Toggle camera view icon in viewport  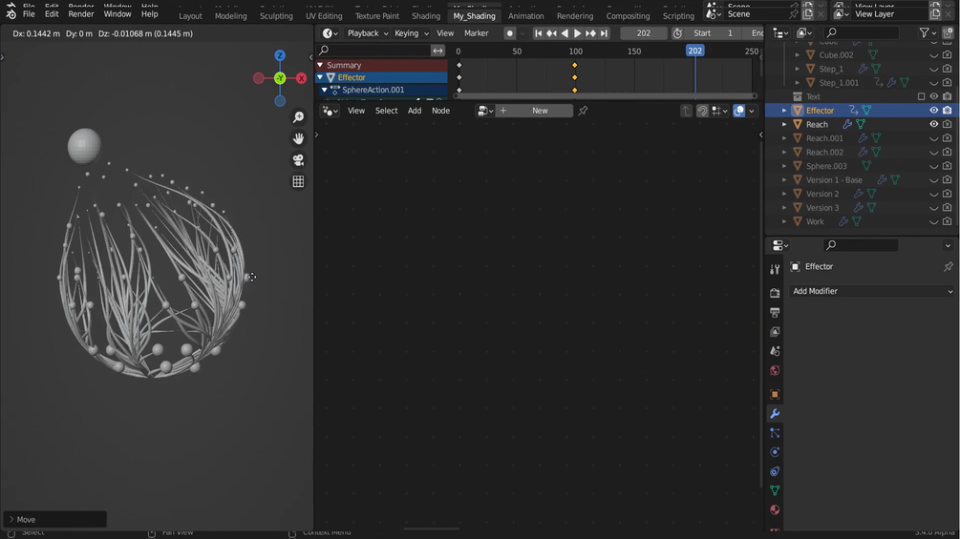[298, 160]
